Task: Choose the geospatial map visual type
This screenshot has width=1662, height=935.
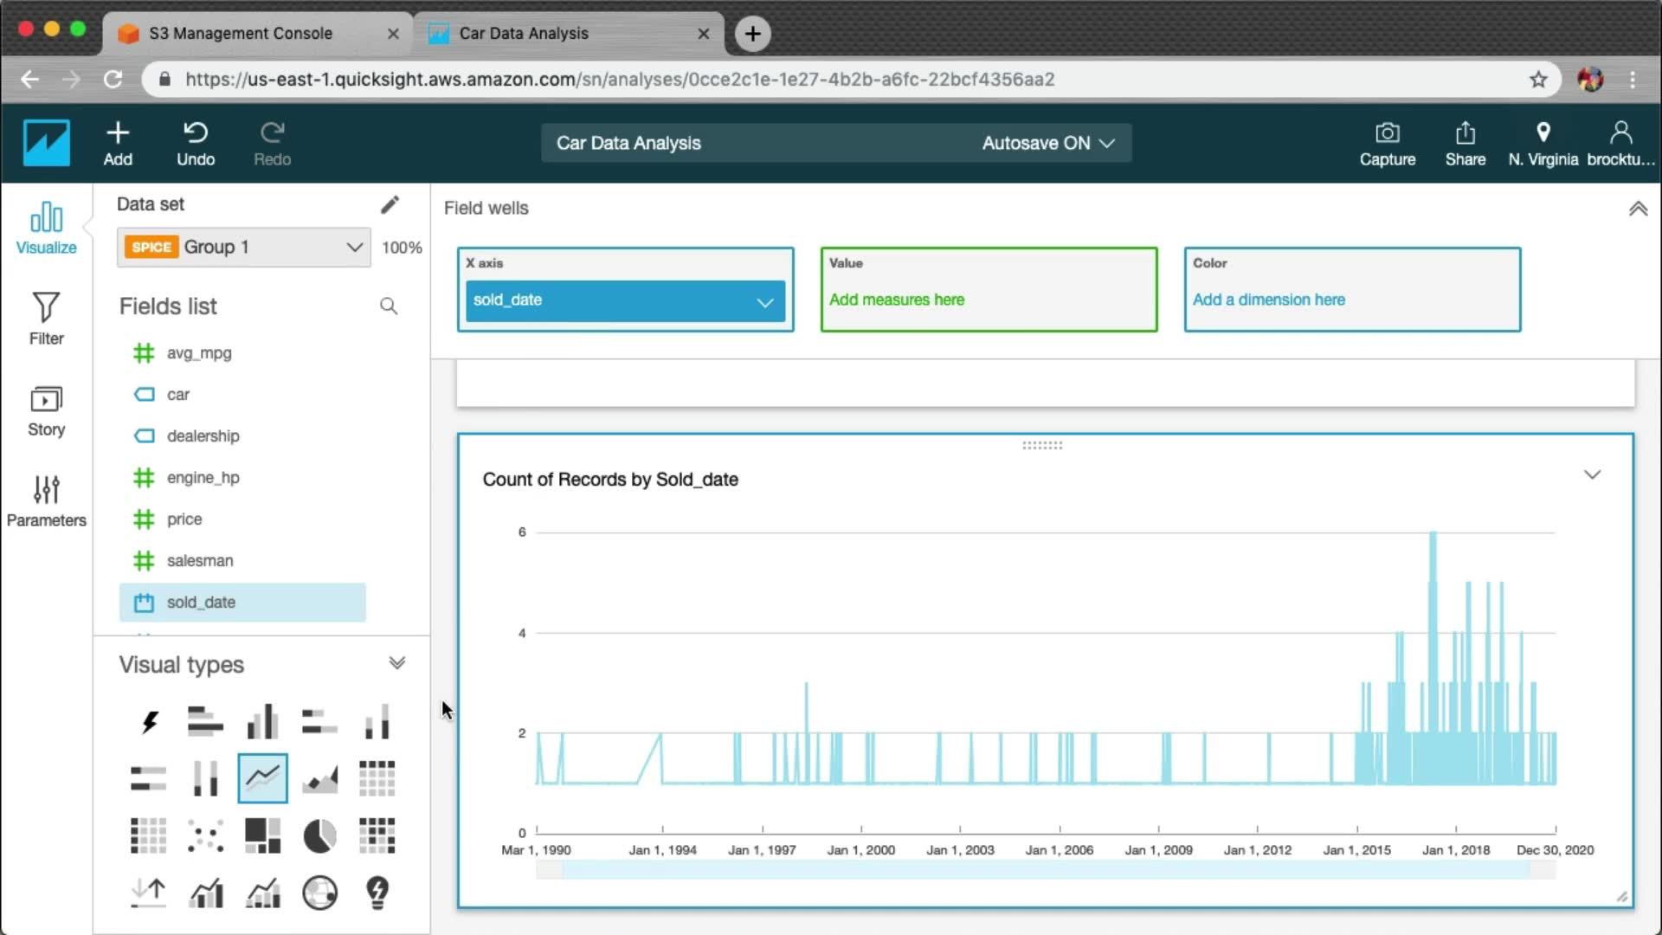Action: click(319, 893)
